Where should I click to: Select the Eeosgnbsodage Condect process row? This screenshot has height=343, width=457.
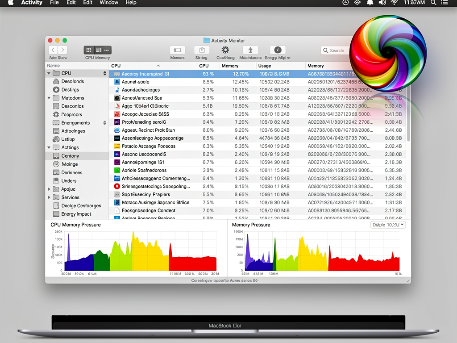[258, 210]
